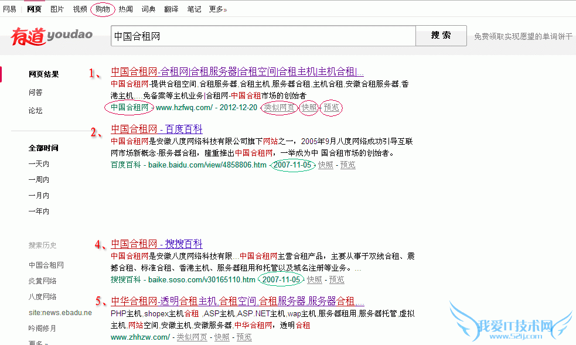Open 预览 for 搜搜百科 result
Image resolution: width=576 pixels, height=345 pixels.
[x=336, y=279]
